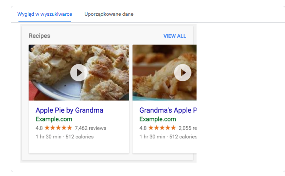Click the star rating beside 7,462 reviews
285x176 pixels.
[58, 128]
